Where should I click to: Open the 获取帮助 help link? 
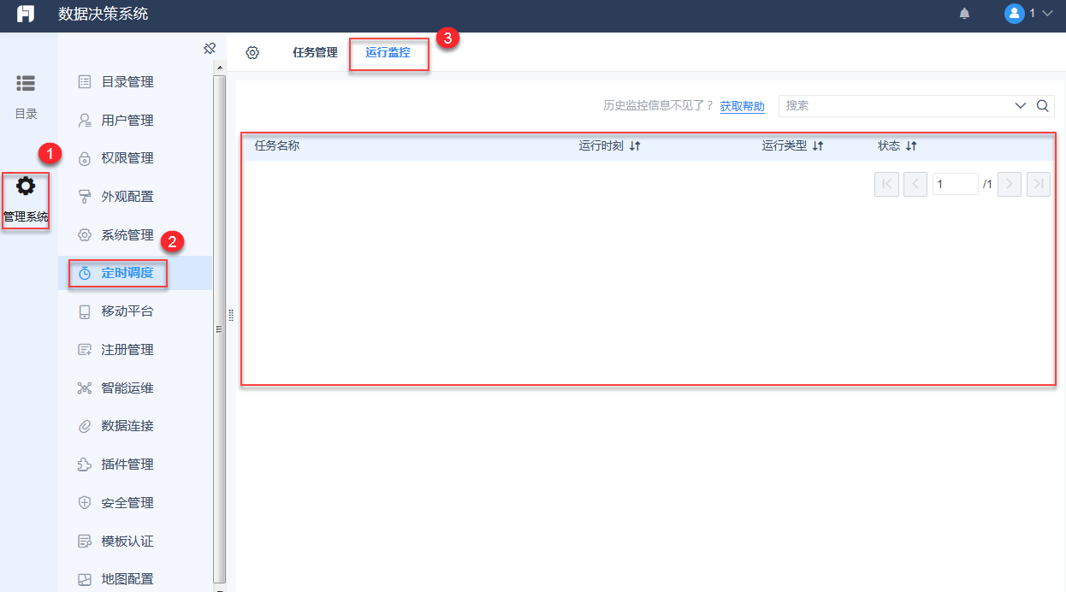(x=742, y=106)
